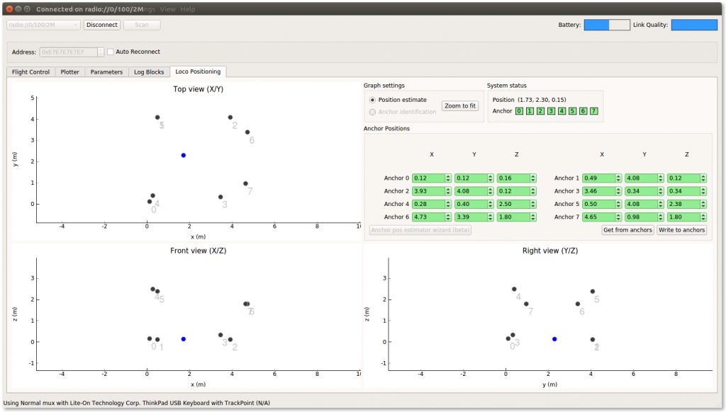Click the Anchor 3 status indicator box
726x412 pixels.
point(551,111)
